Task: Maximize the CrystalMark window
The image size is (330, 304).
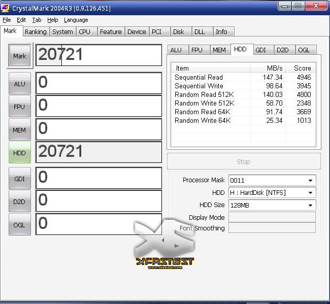Action: point(298,6)
